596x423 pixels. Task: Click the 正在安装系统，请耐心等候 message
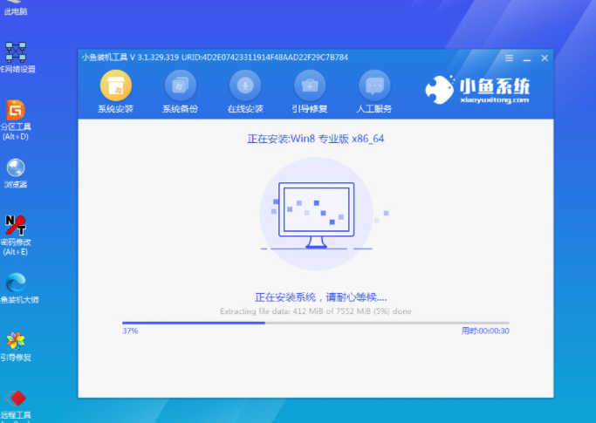click(x=320, y=297)
